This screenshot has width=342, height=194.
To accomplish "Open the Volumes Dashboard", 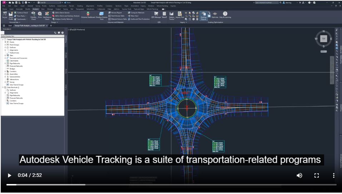I will coord(88,15).
